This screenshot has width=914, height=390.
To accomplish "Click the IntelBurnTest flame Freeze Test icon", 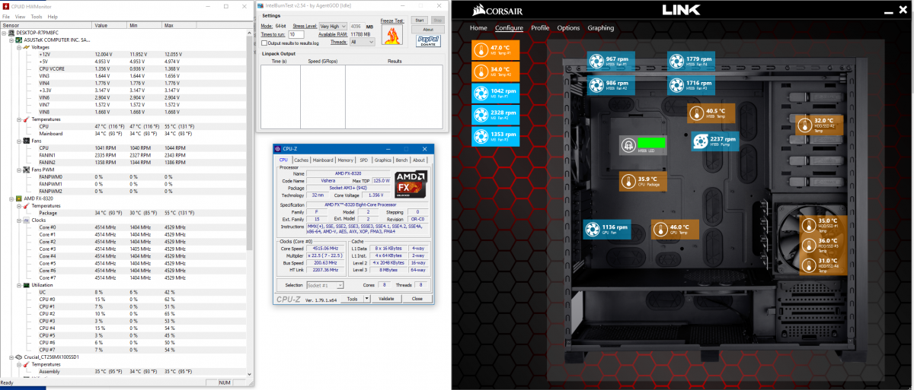I will [x=392, y=35].
